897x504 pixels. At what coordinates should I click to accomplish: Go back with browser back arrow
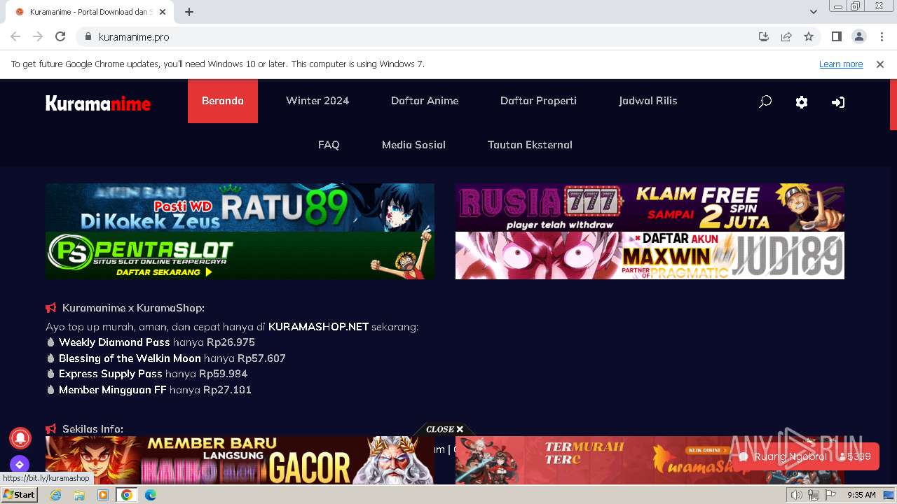click(x=15, y=36)
